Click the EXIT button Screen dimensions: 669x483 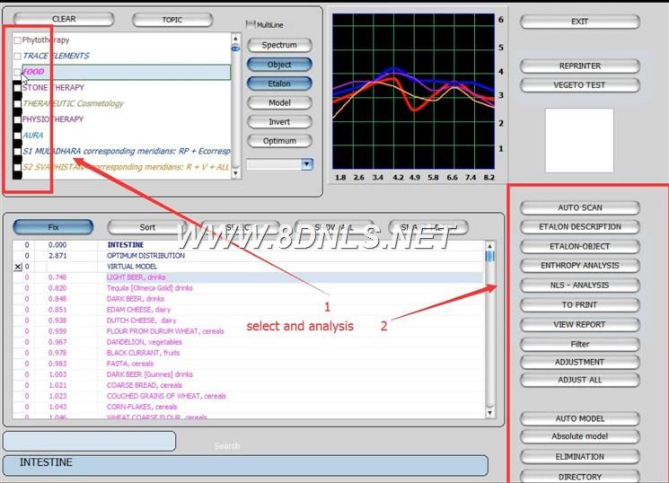point(579,22)
